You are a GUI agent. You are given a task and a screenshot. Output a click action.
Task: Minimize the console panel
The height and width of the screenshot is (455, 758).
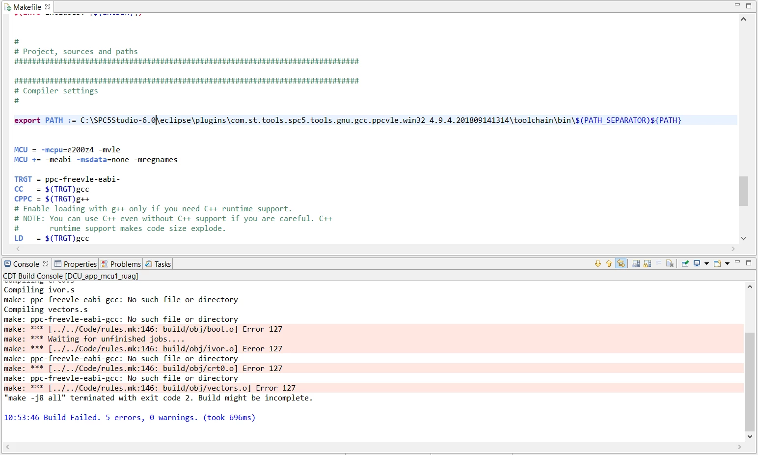pos(737,262)
